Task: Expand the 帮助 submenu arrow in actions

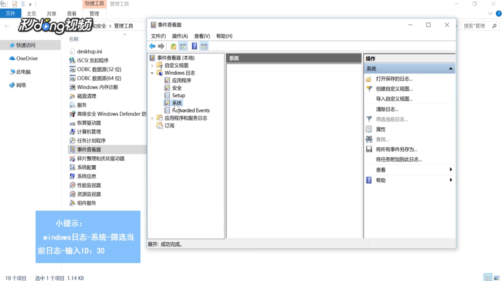Action: (x=451, y=180)
